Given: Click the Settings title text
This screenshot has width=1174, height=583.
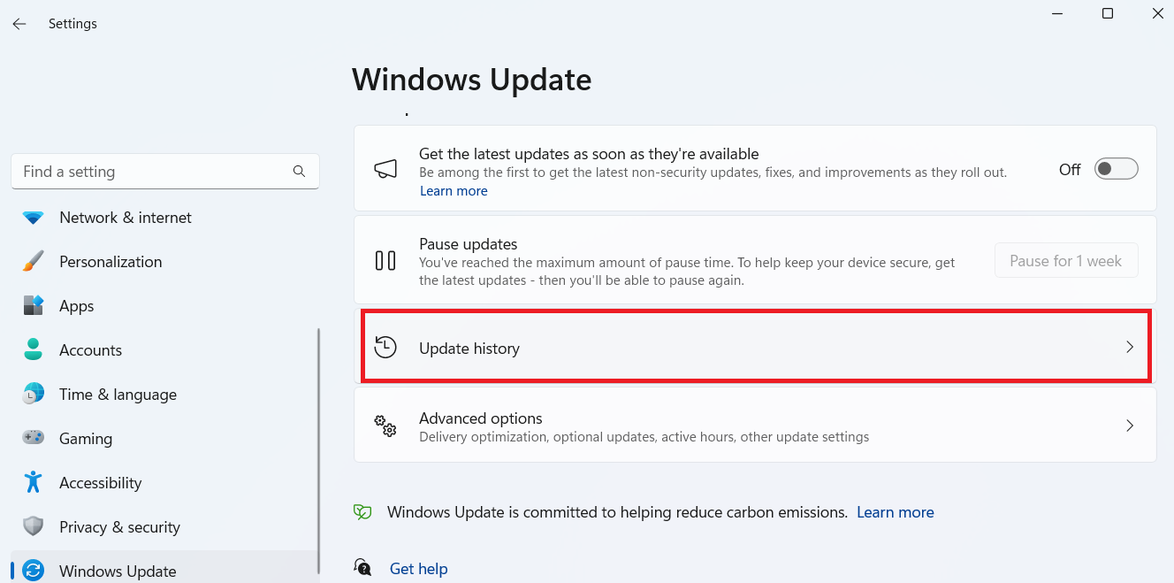Looking at the screenshot, I should click(x=72, y=24).
